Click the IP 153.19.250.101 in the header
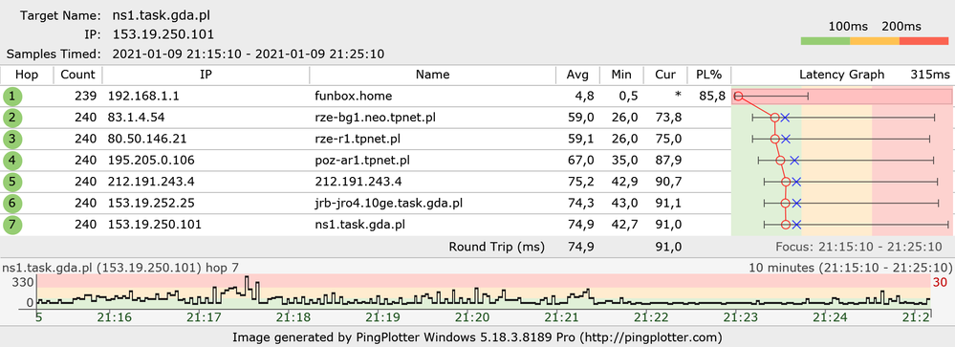 [x=163, y=34]
